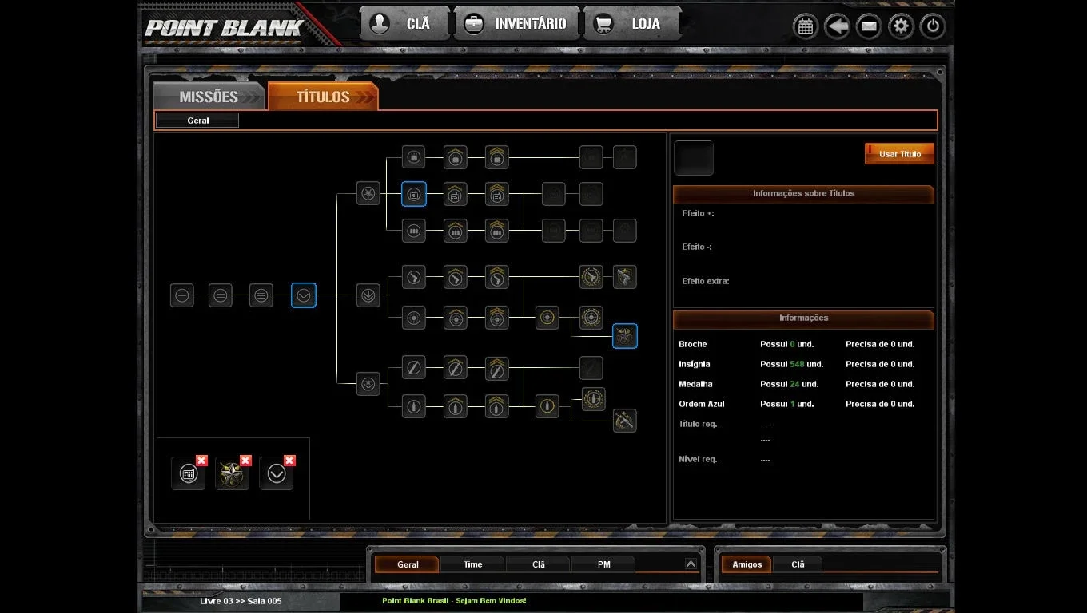Select the rifle with star final title
Viewport: 1087px width, 613px height.
point(624,420)
